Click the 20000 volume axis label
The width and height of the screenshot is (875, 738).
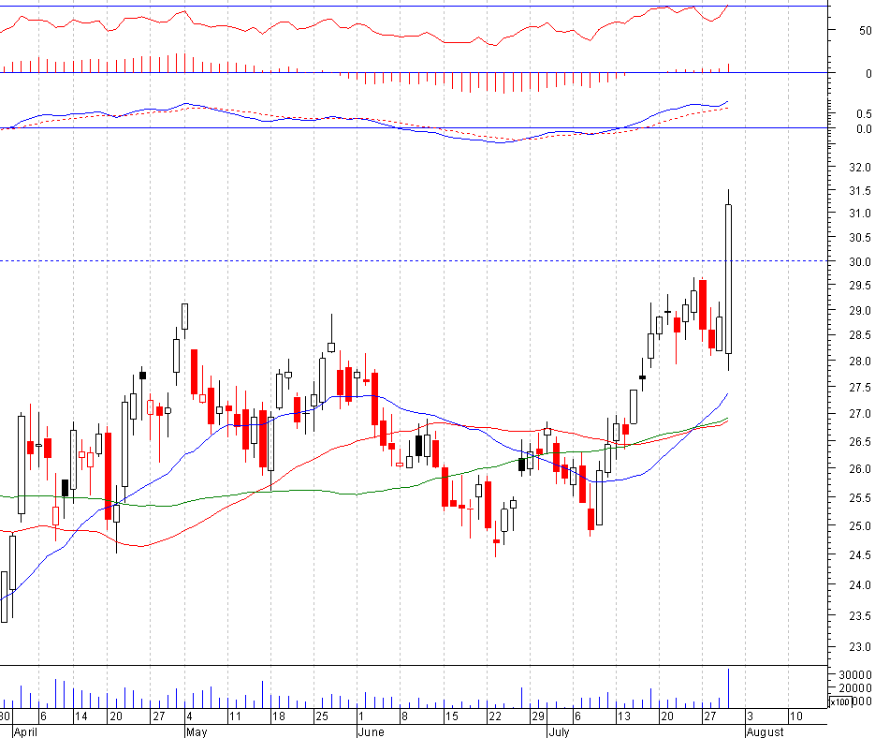click(855, 688)
